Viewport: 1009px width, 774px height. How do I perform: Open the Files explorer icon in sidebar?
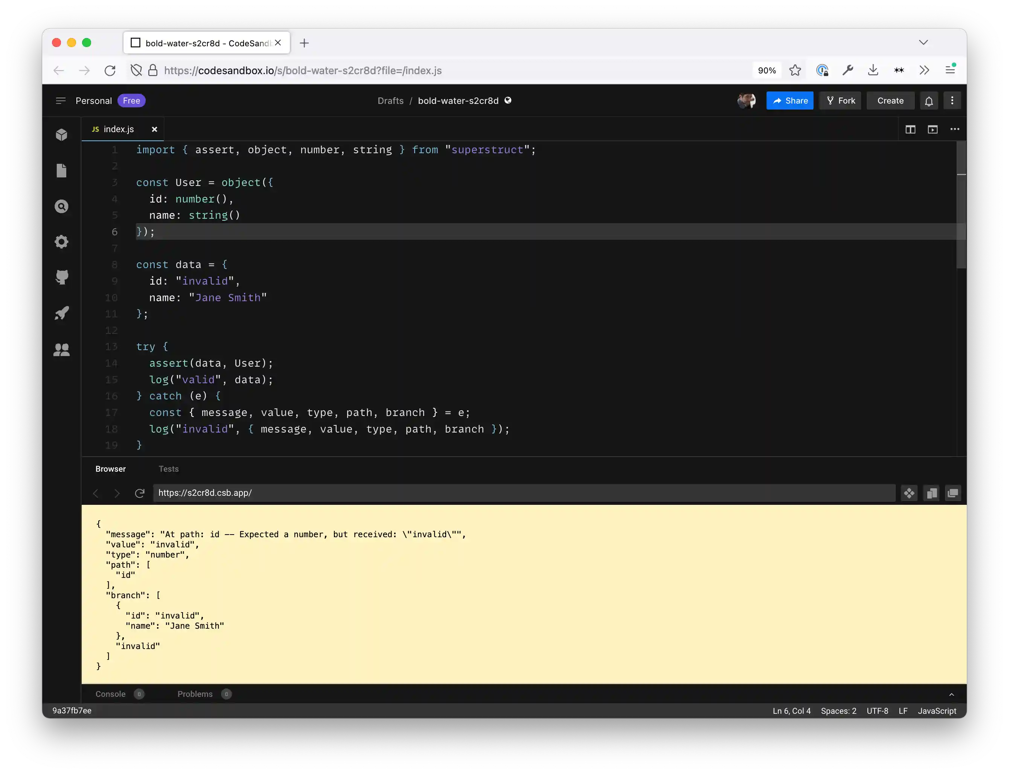62,171
